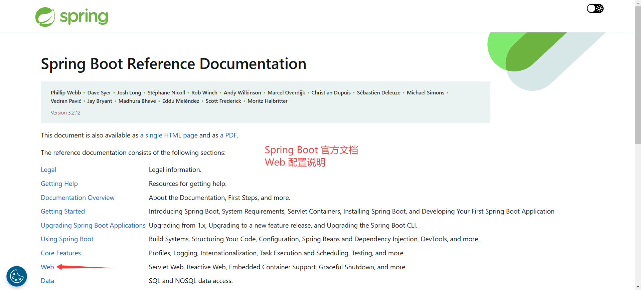641x290 pixels.
Task: Click 'SQL and NOSQL data access.' text
Action: [x=191, y=281]
